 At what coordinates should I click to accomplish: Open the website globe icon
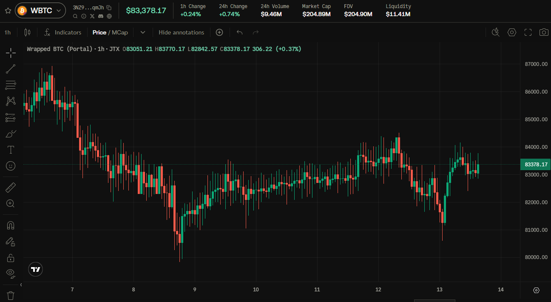pyautogui.click(x=109, y=16)
